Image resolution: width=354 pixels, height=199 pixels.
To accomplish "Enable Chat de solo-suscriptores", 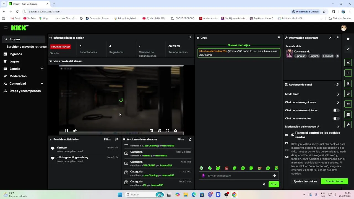I will coord(336,110).
